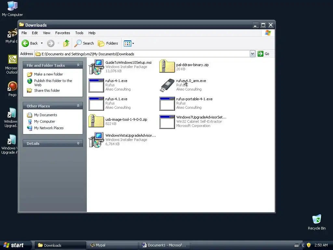The width and height of the screenshot is (333, 250).
Task: Select the rufus-4.1.exe icon
Action: click(96, 104)
